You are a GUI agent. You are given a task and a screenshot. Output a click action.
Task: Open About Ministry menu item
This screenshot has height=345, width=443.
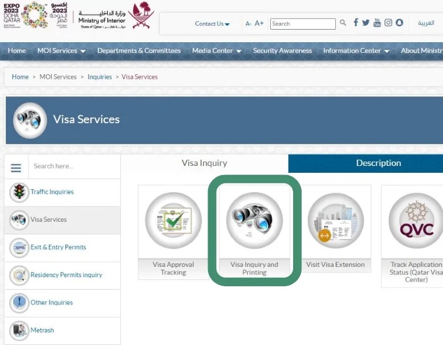(x=422, y=51)
